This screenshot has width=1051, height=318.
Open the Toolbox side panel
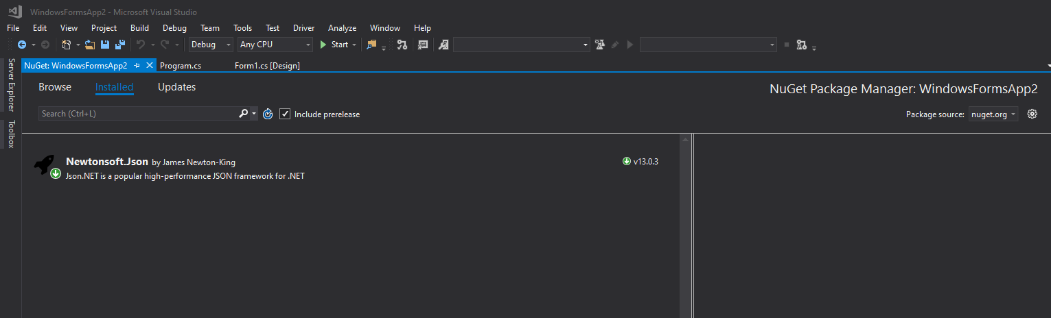click(x=11, y=134)
